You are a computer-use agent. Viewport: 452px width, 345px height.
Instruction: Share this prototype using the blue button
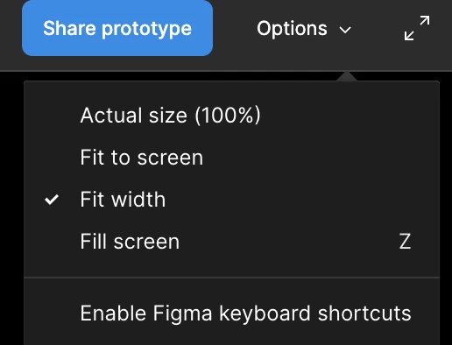coord(117,28)
